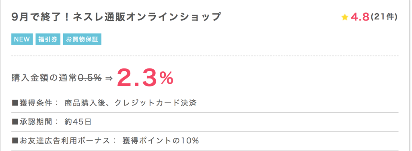Click the struck-through 0.5% rate
The height and width of the screenshot is (151, 412).
click(90, 78)
